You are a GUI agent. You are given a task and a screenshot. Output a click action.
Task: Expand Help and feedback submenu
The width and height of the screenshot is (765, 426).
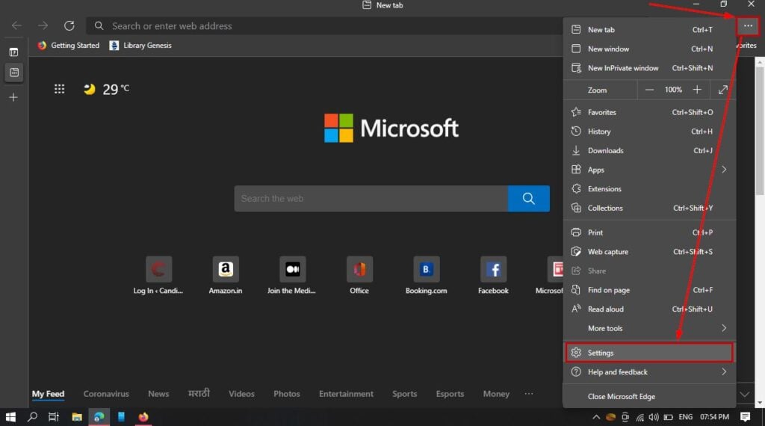[649, 372]
